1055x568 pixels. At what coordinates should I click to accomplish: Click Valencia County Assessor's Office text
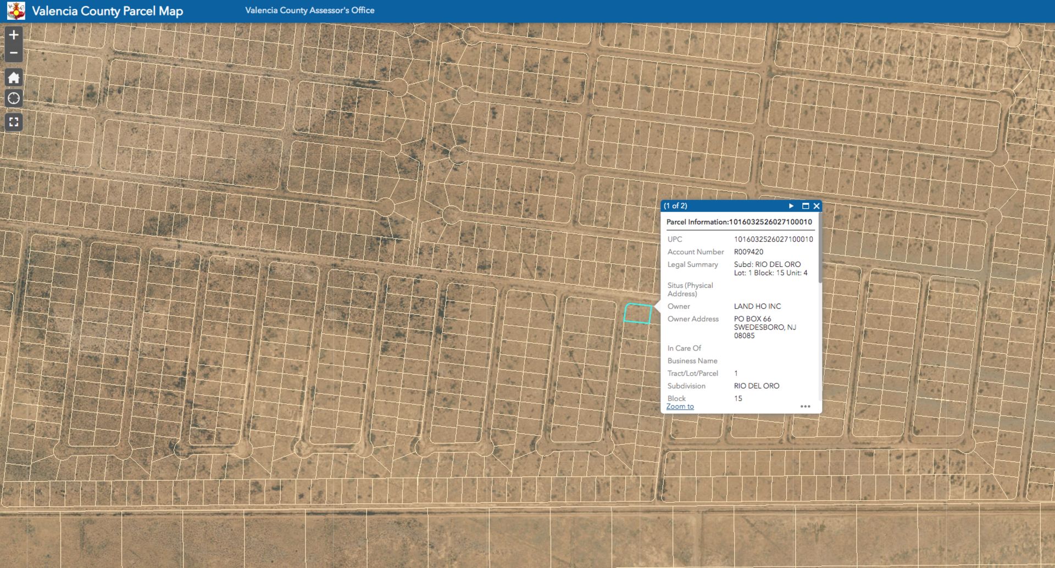(x=310, y=10)
